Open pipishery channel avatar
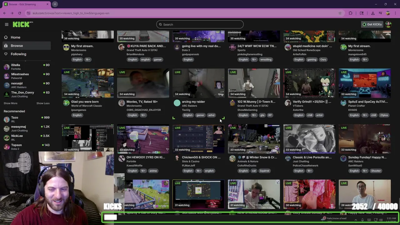This screenshot has height=225, width=400. point(66,47)
